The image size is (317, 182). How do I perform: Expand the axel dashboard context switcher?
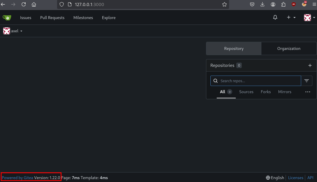(13, 31)
